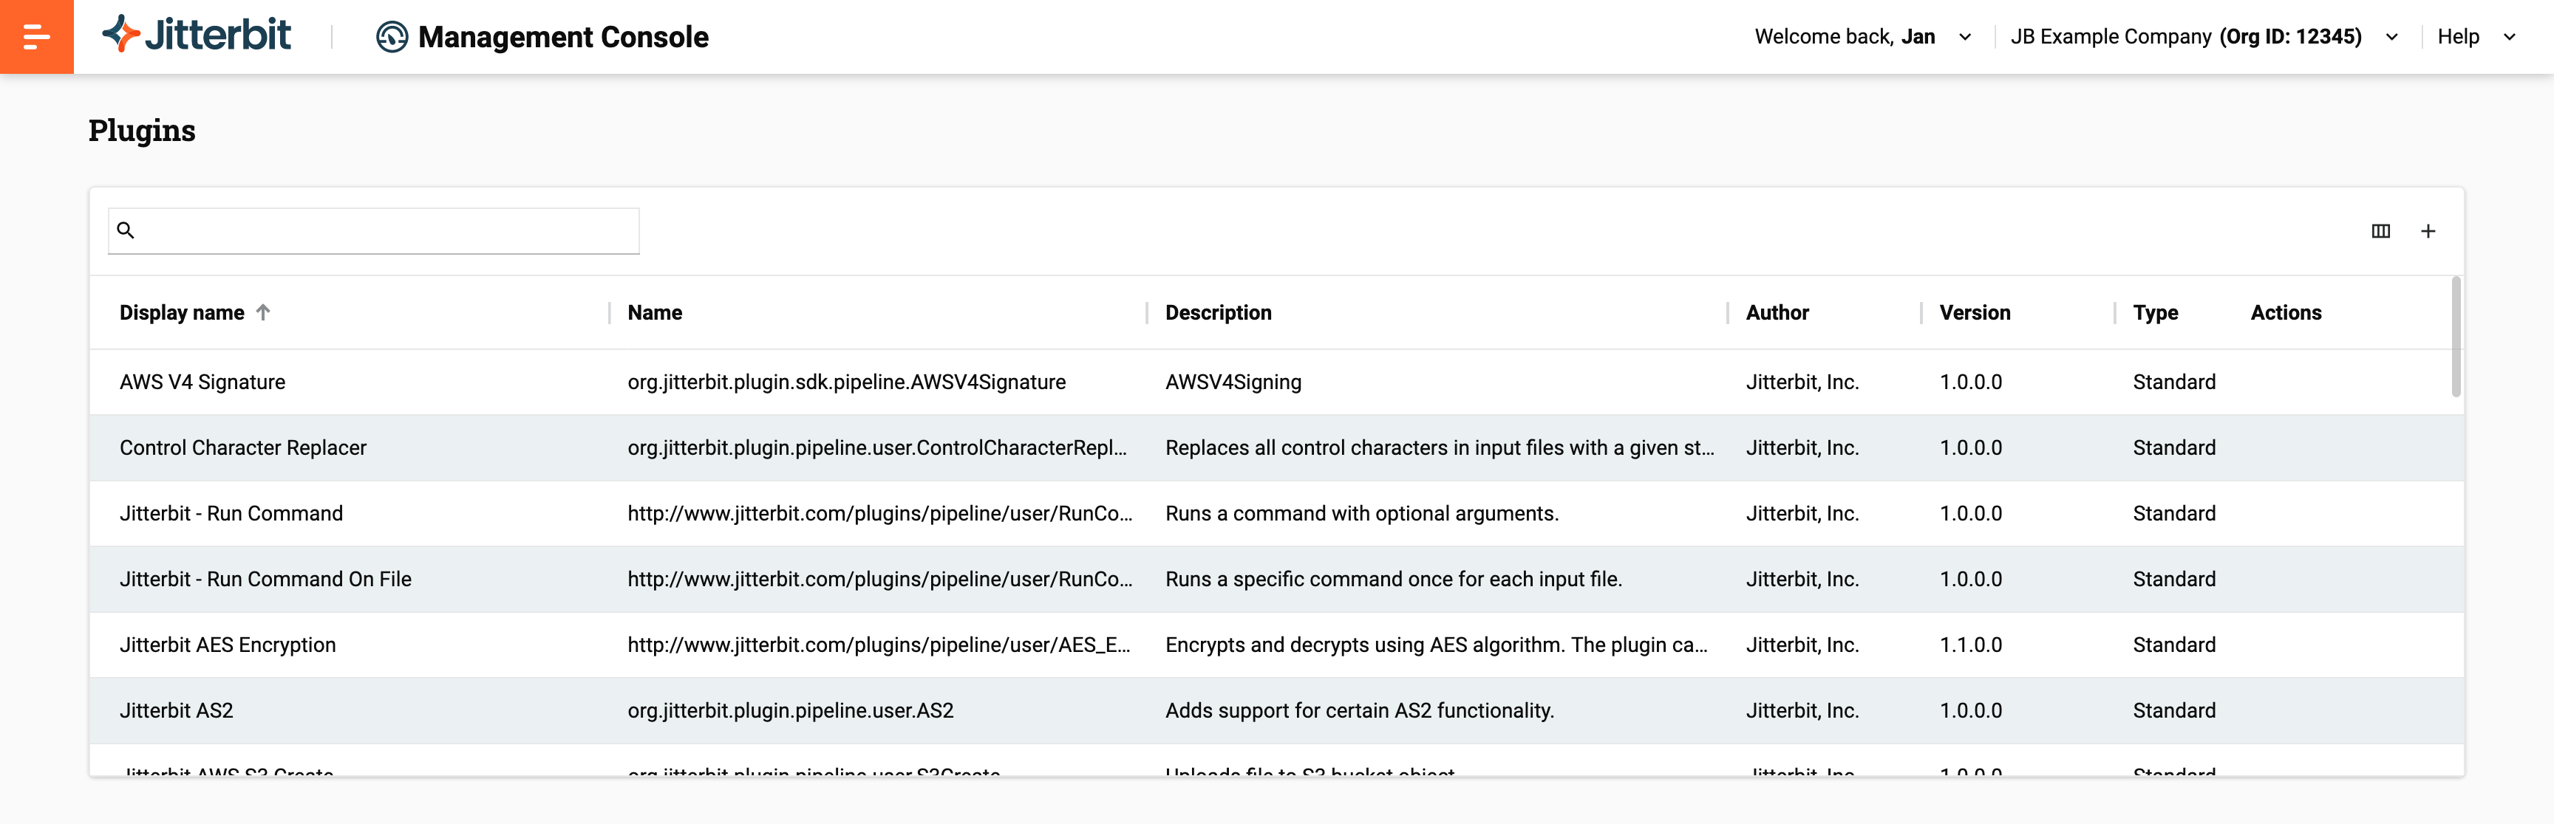Click Jitterbit, Inc. author in Jitterbit AS2 row
The width and height of the screenshot is (2554, 824).
coord(1802,710)
